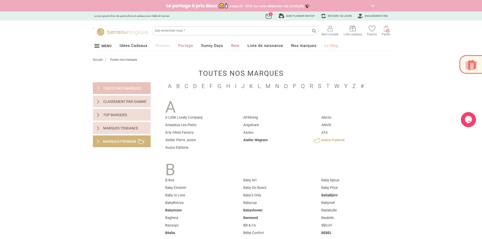Image resolution: width=482 pixels, height=239 pixels.
Task: Expand Top Marques sidebar item
Action: click(x=122, y=115)
